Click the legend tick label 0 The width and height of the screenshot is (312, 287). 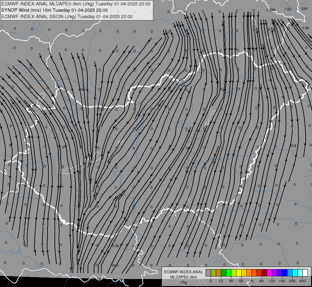coord(211,281)
